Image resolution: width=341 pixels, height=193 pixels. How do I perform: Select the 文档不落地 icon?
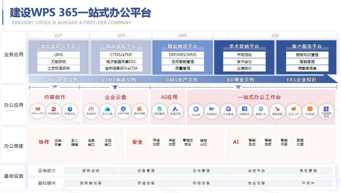tap(123, 111)
